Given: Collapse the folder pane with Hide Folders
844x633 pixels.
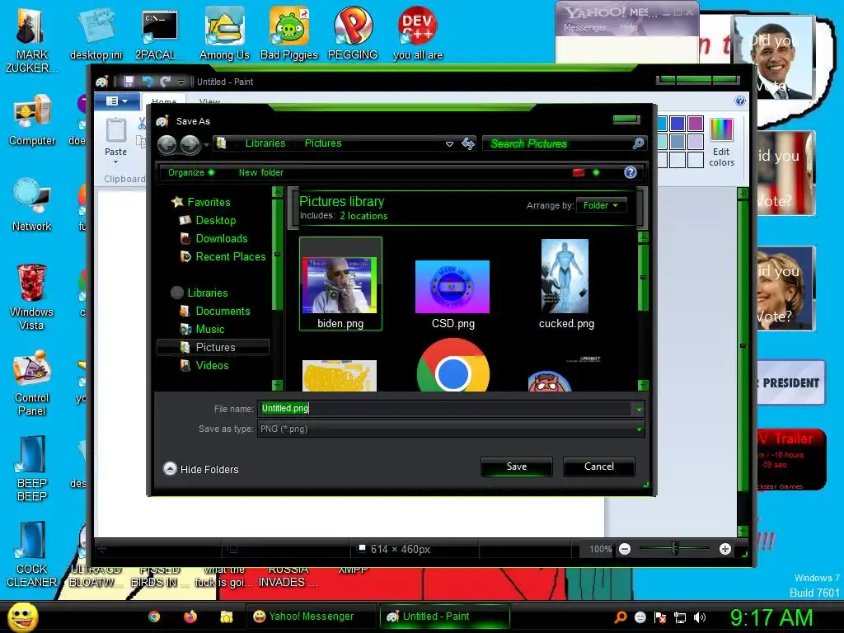Looking at the screenshot, I should 201,469.
